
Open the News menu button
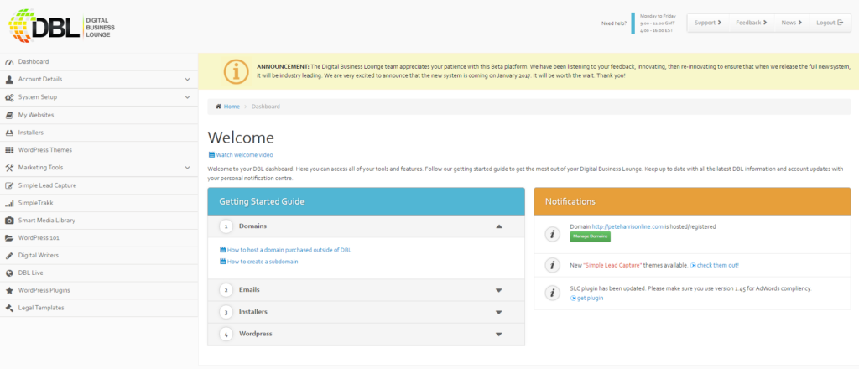click(x=792, y=23)
